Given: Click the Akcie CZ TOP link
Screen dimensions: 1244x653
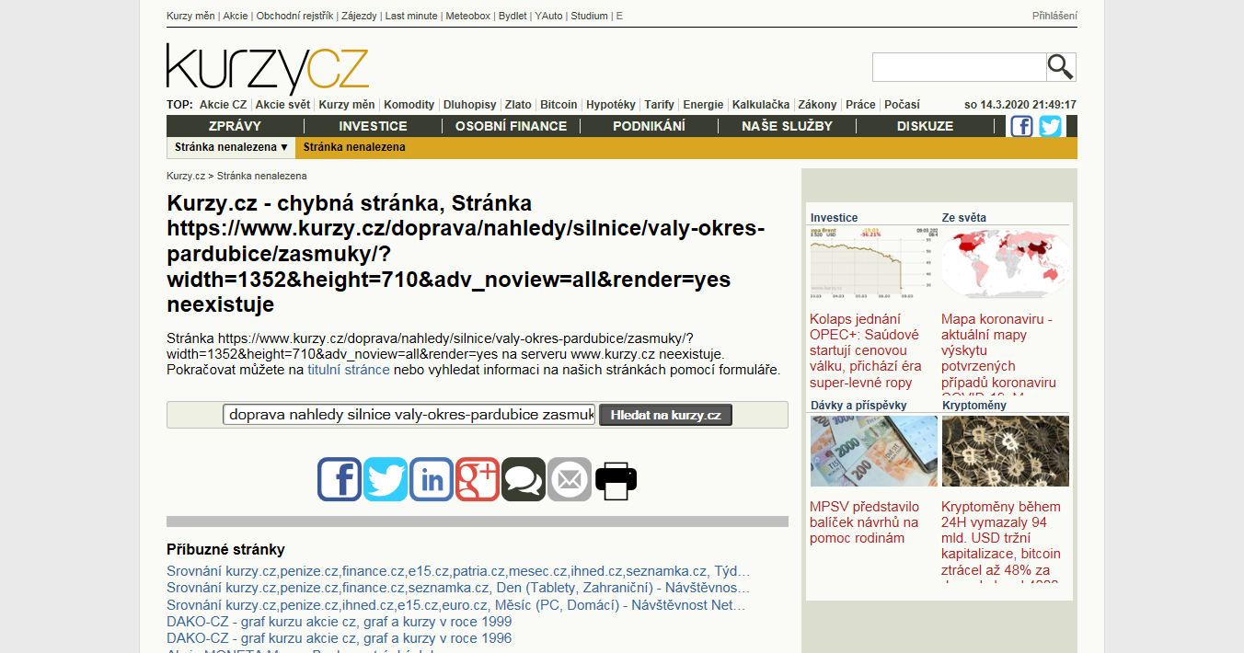Looking at the screenshot, I should (223, 105).
